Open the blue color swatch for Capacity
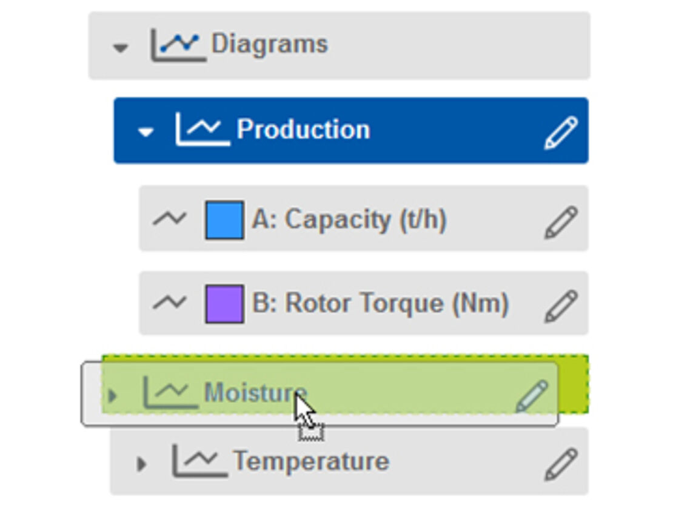Image resolution: width=673 pixels, height=505 pixels. click(x=224, y=220)
